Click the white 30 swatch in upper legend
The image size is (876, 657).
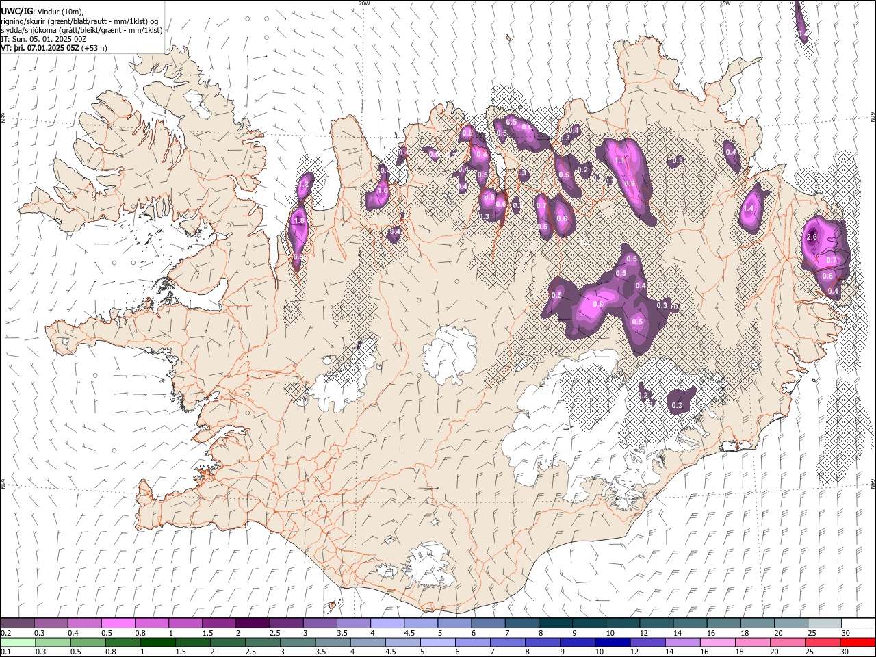tap(858, 623)
